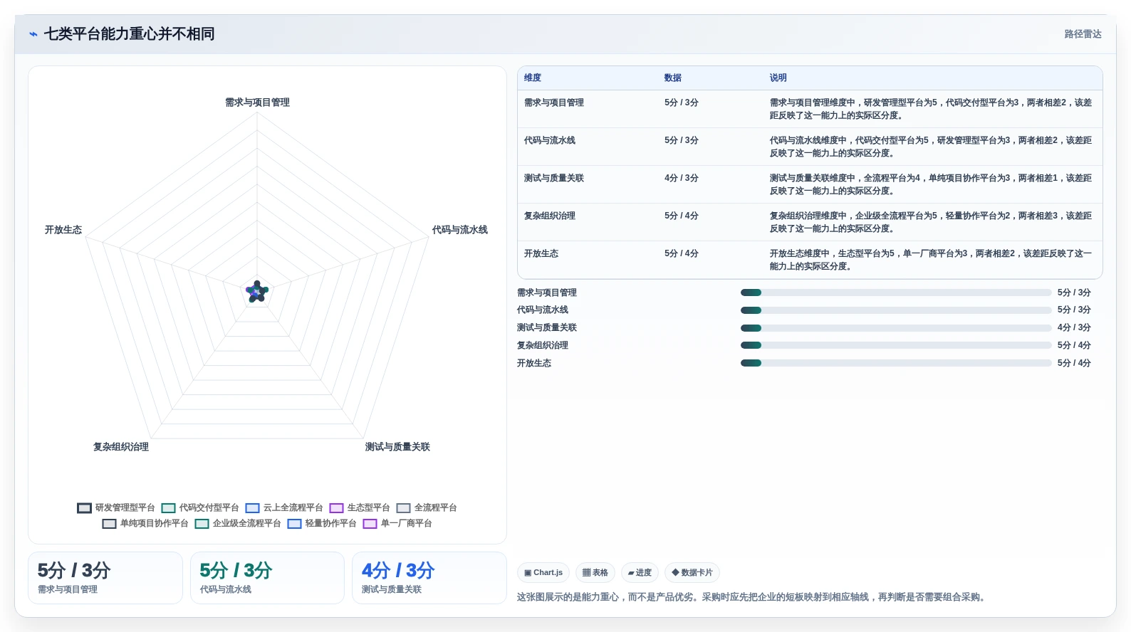Click the 路径雷达 label in the header
The width and height of the screenshot is (1131, 632).
[1083, 34]
